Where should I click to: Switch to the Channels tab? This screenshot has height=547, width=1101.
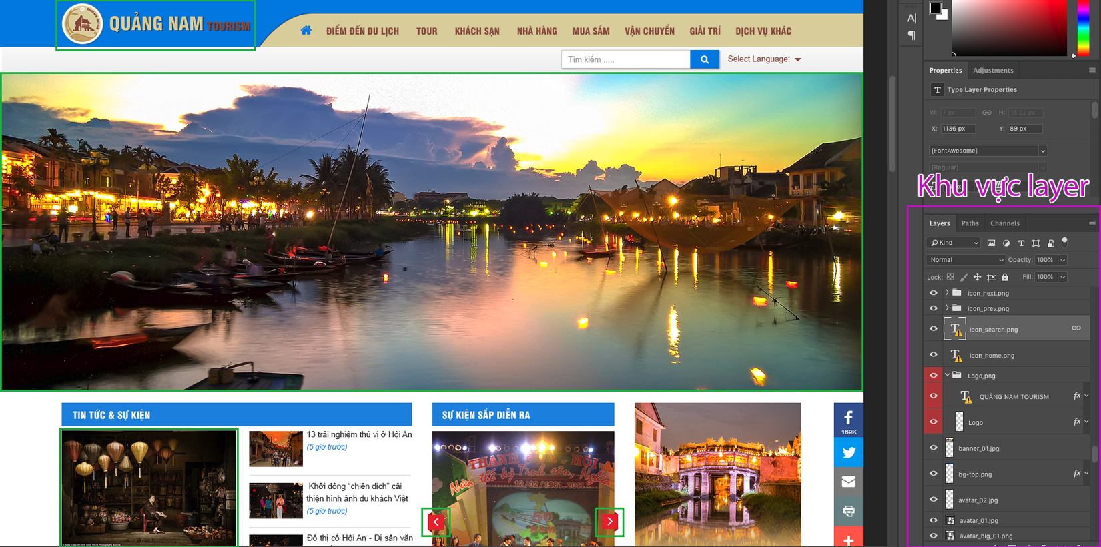[x=1005, y=223]
